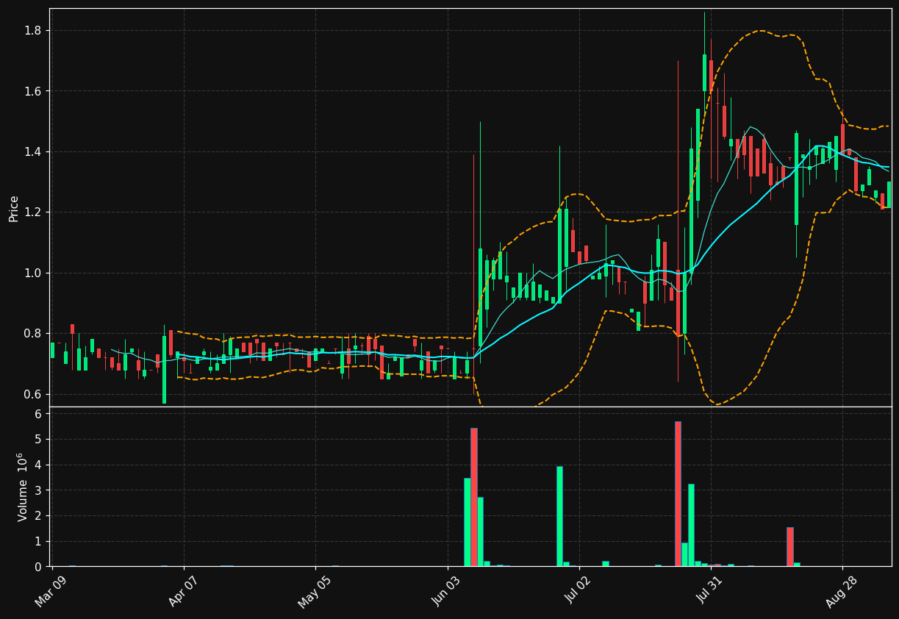Click the 1.2 price axis label
The height and width of the screenshot is (619, 899).
[x=35, y=212]
